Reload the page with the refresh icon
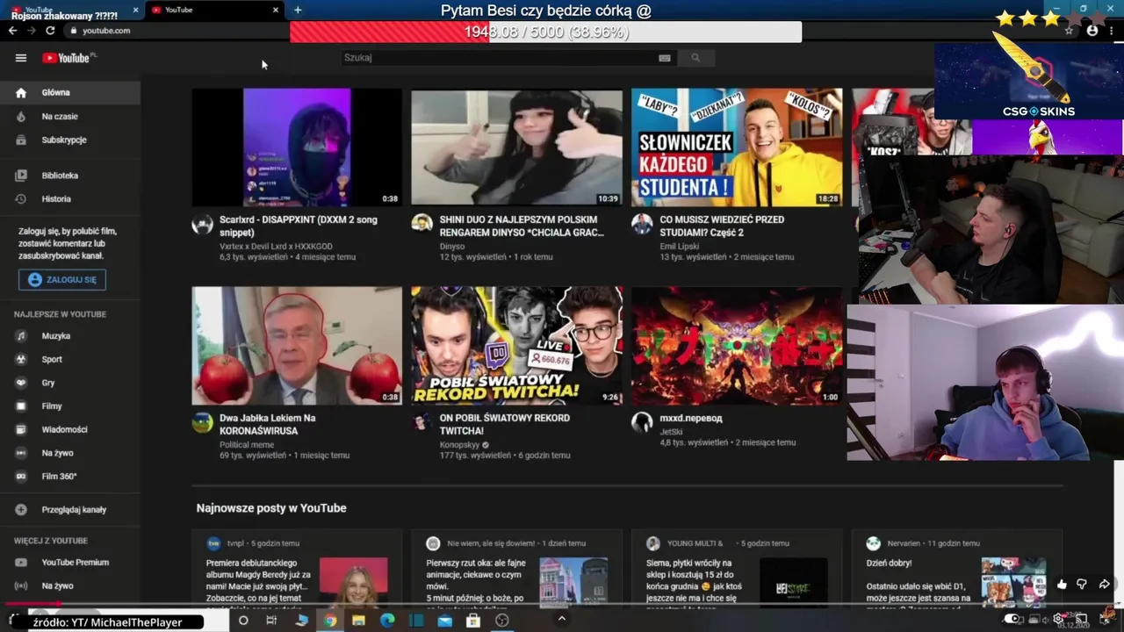This screenshot has width=1124, height=632. point(50,31)
